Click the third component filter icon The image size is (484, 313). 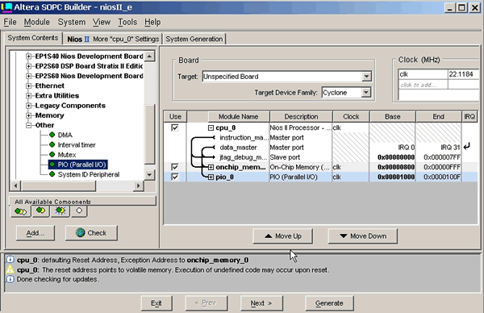[60, 211]
